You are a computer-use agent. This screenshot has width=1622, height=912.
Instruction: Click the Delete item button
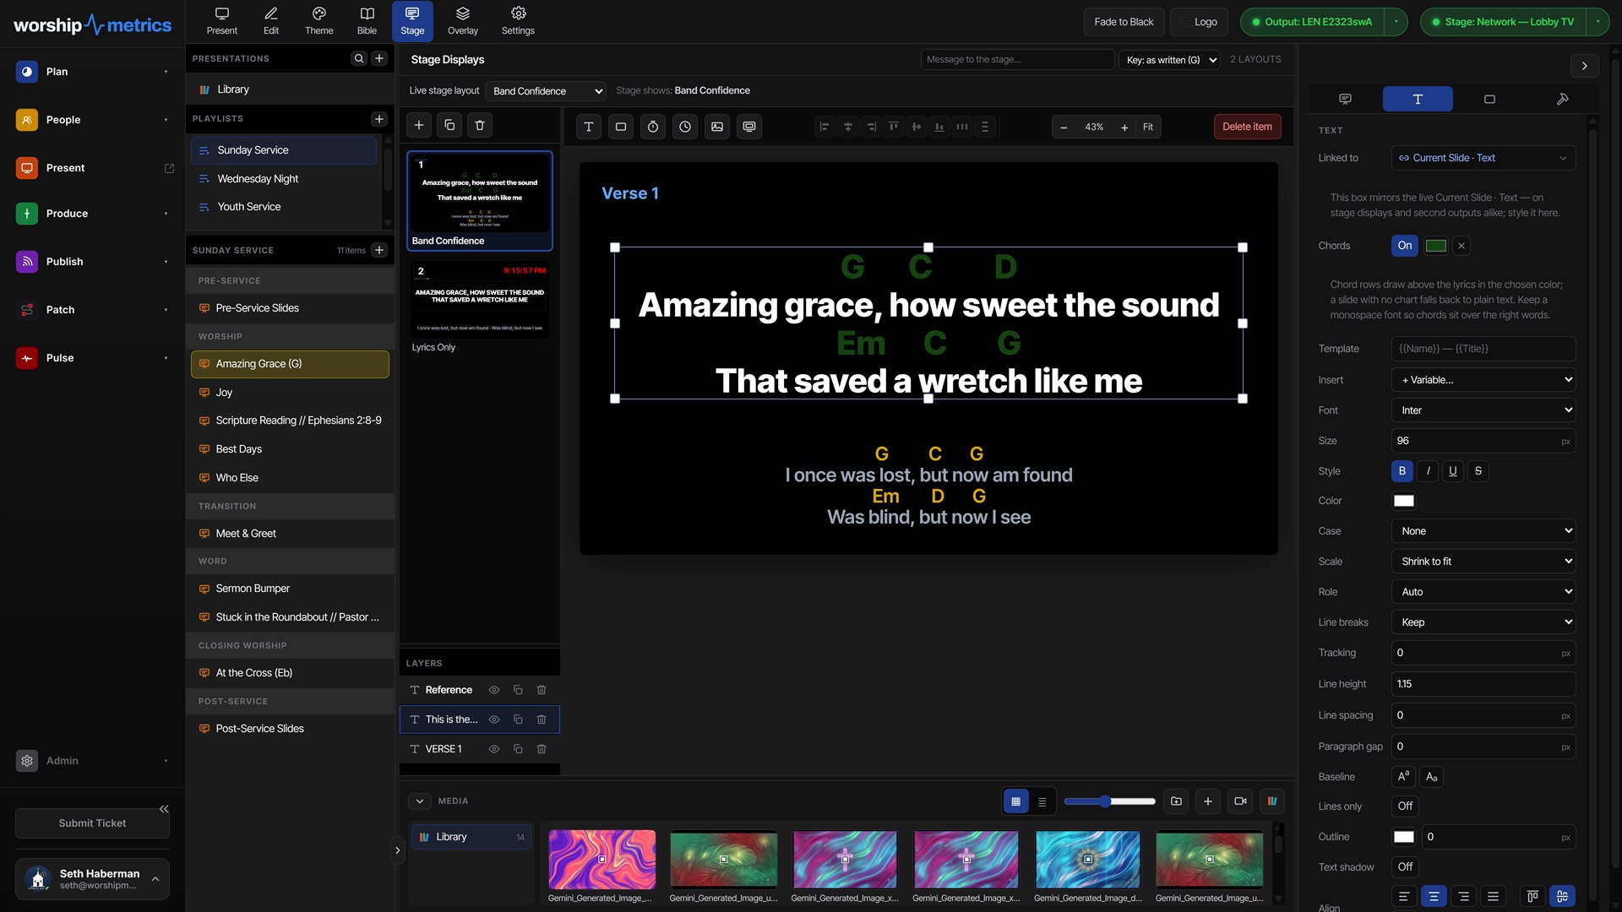click(1247, 127)
